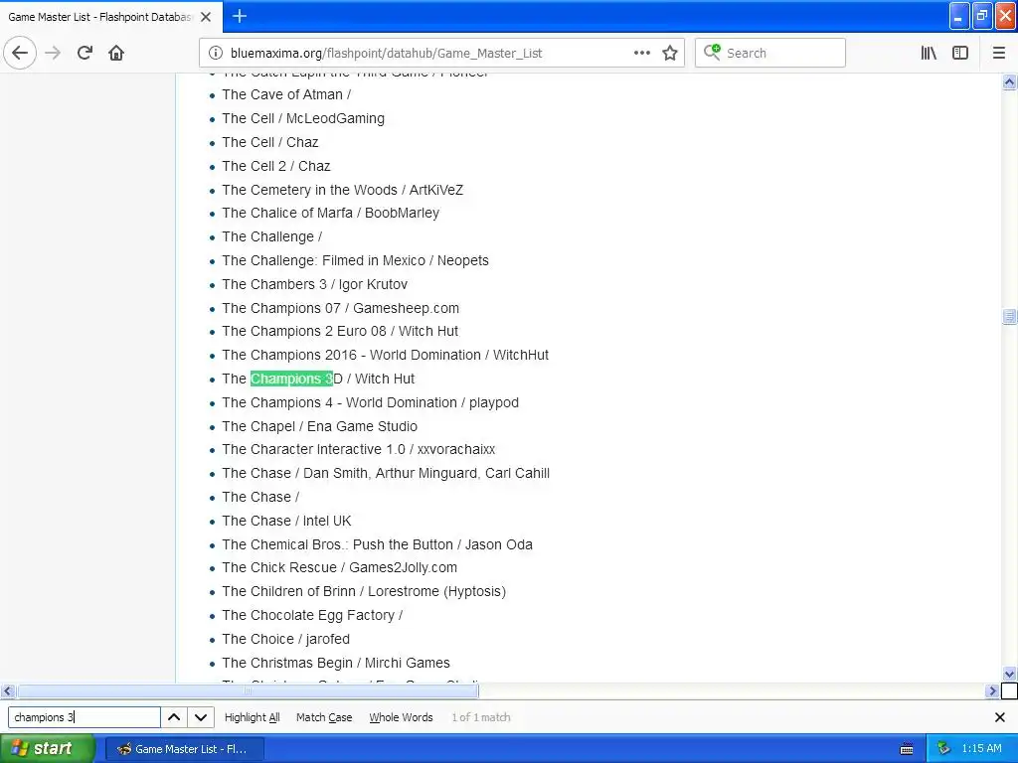Image resolution: width=1018 pixels, height=763 pixels.
Task: Click the taskbar clock showing 1:15 AM
Action: (981, 749)
